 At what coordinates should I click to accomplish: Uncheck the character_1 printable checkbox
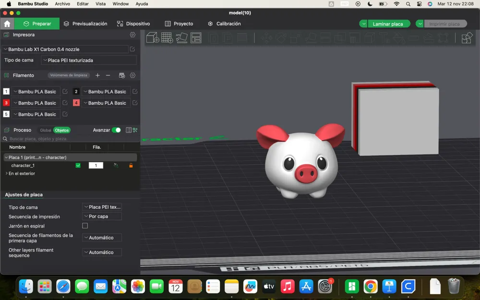[78, 165]
